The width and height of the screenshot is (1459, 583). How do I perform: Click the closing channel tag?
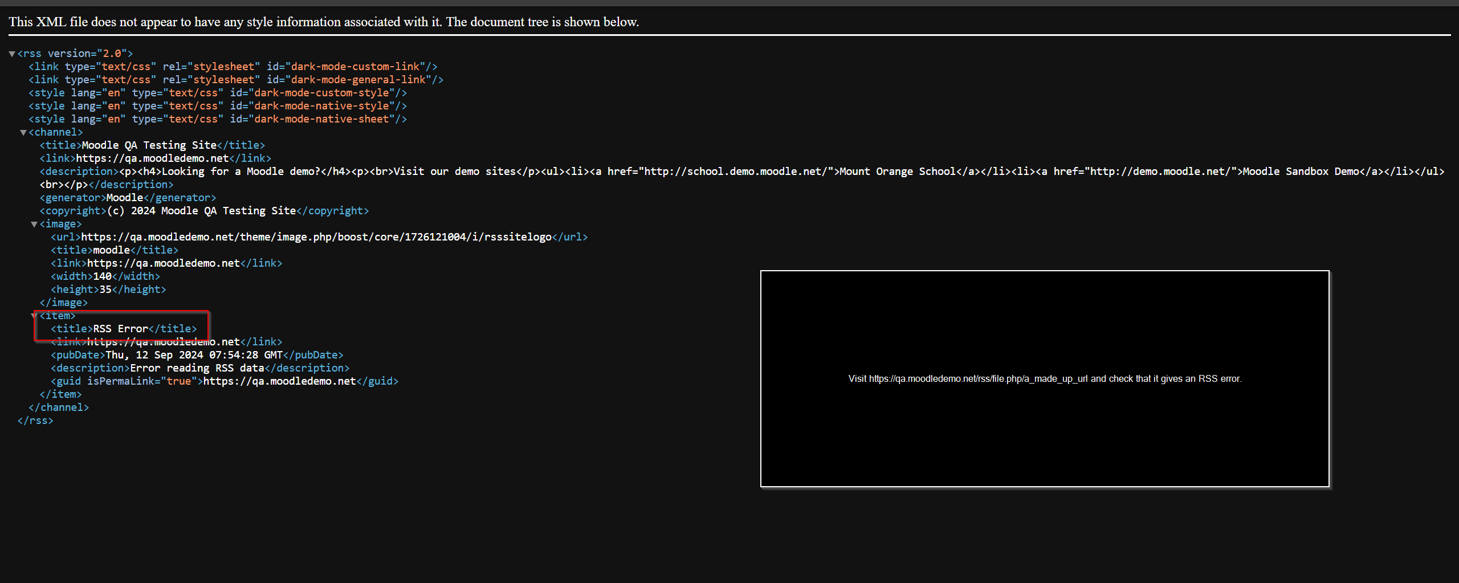59,407
